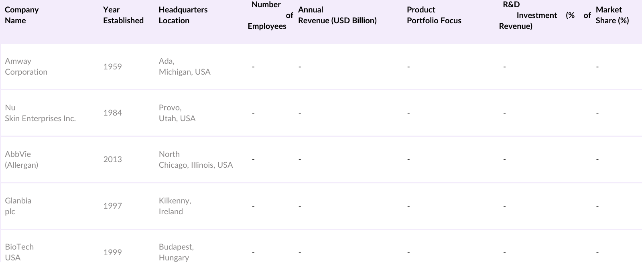Click the 1959 year established cell
Image resolution: width=642 pixels, height=262 pixels.
click(112, 67)
